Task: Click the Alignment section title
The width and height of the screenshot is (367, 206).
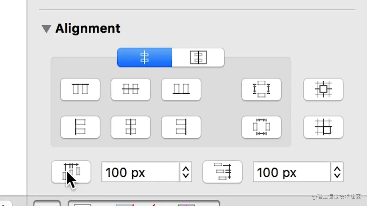Action: [88, 29]
